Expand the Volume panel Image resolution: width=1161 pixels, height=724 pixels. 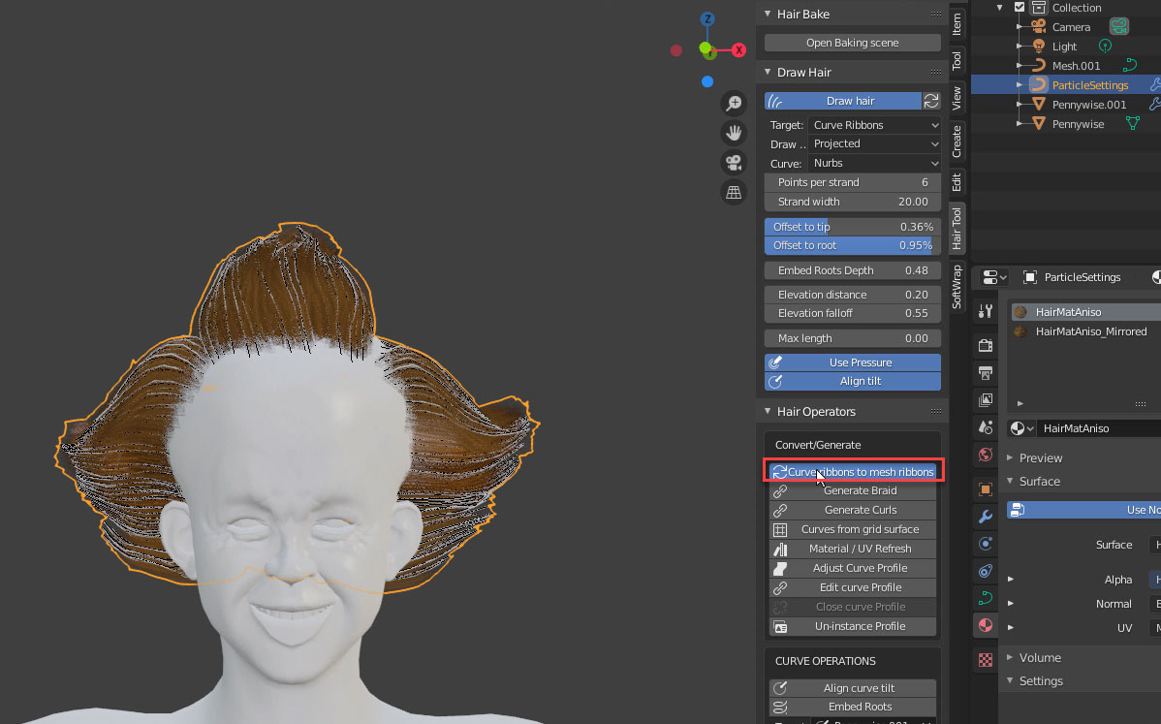1010,657
